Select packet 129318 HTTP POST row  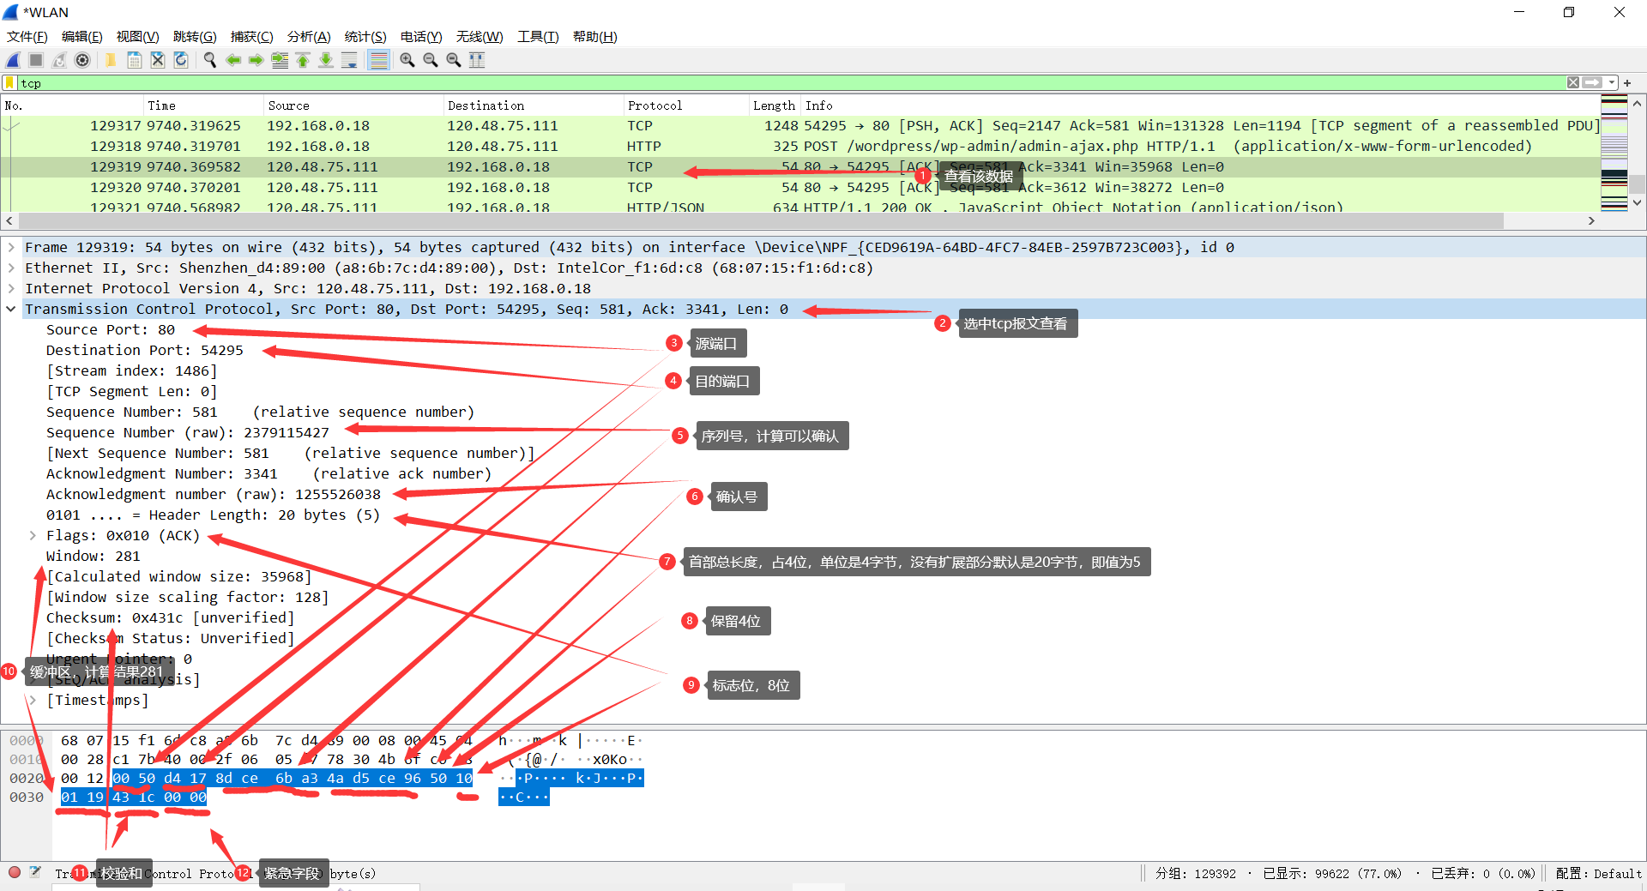click(800, 146)
